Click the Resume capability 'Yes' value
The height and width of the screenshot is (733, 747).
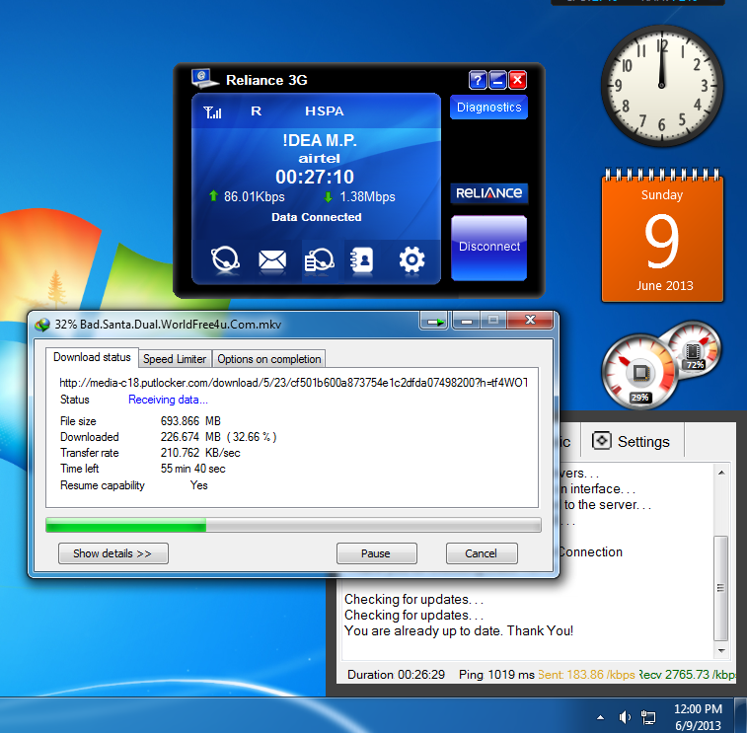point(199,485)
